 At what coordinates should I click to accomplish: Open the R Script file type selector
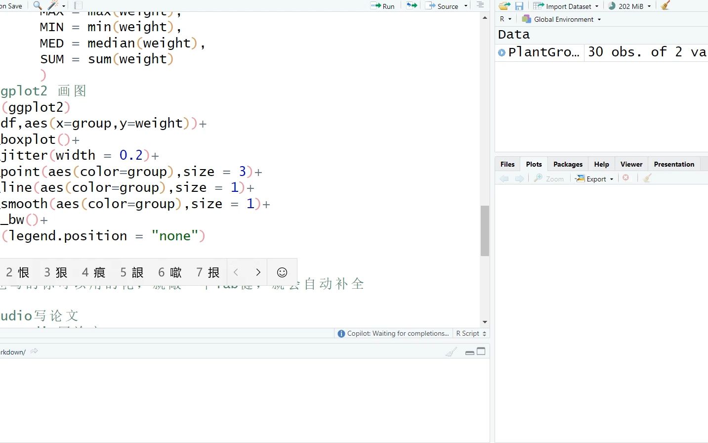471,334
